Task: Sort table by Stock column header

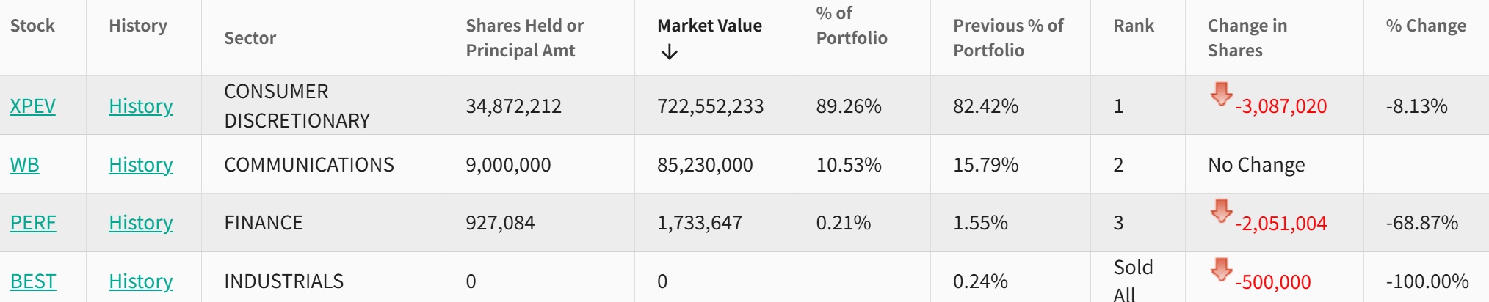Action: pos(32,26)
